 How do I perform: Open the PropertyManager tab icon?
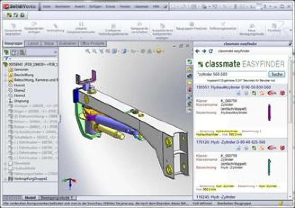point(14,52)
